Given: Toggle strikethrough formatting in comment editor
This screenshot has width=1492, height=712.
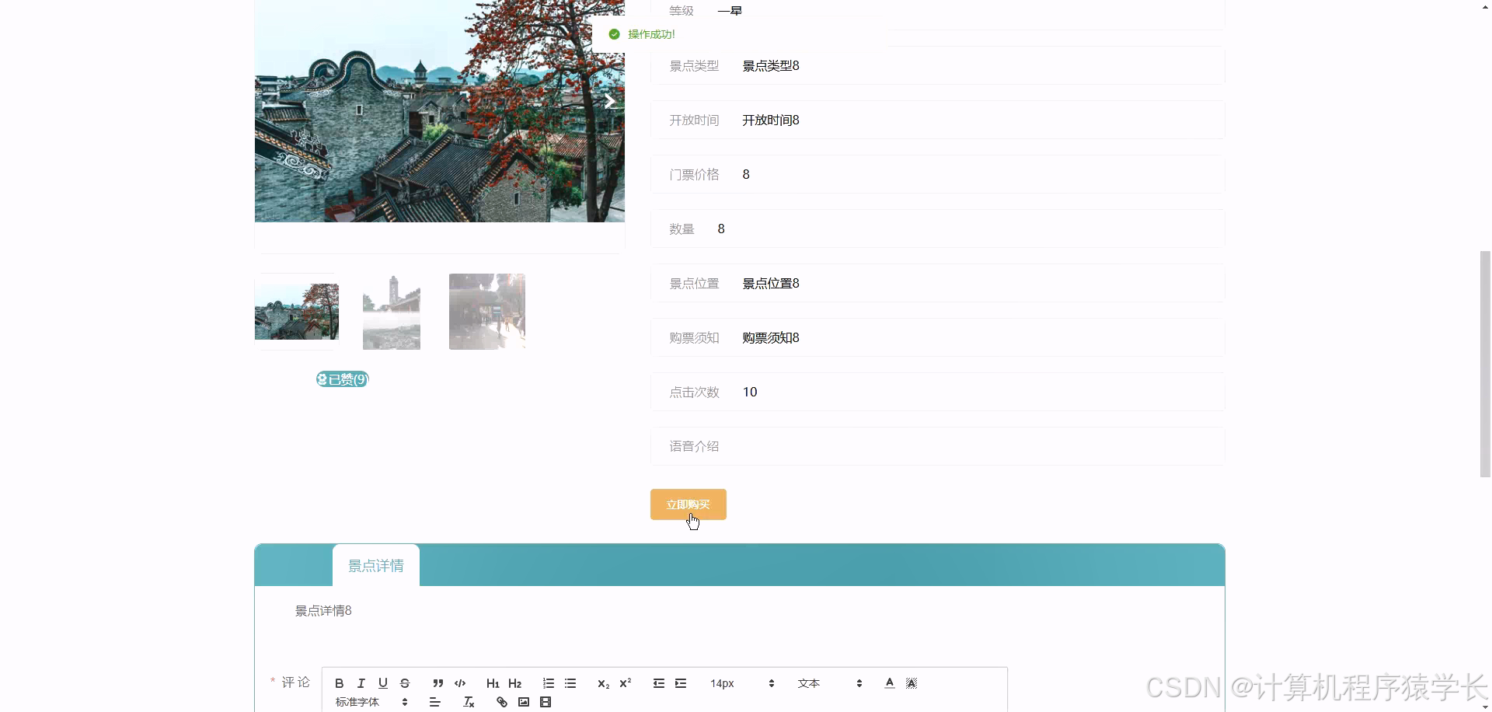Looking at the screenshot, I should tap(405, 683).
